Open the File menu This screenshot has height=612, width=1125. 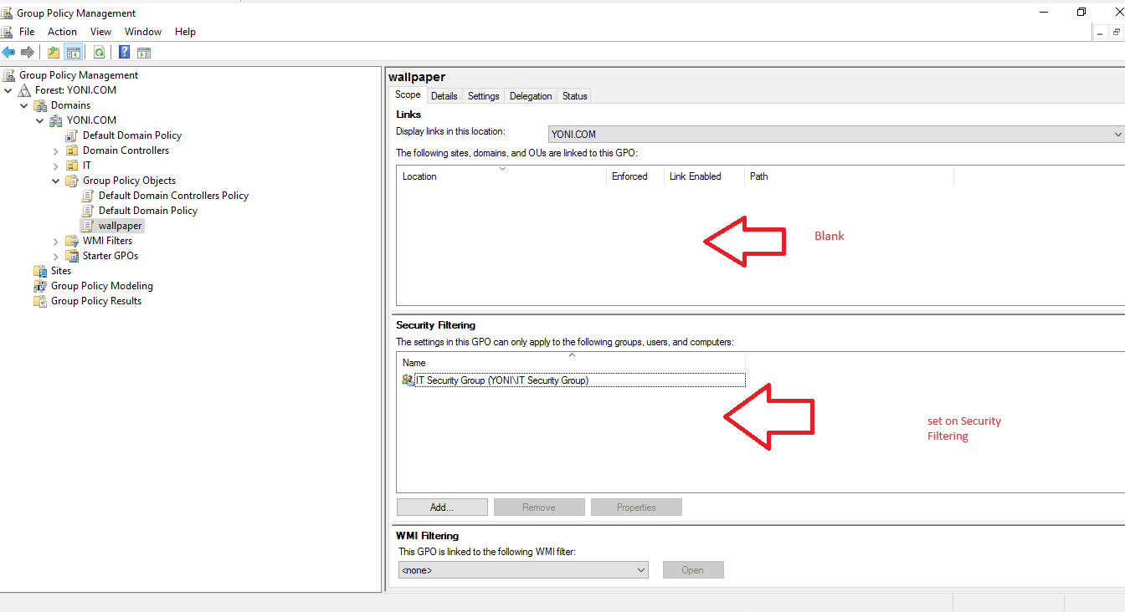27,32
